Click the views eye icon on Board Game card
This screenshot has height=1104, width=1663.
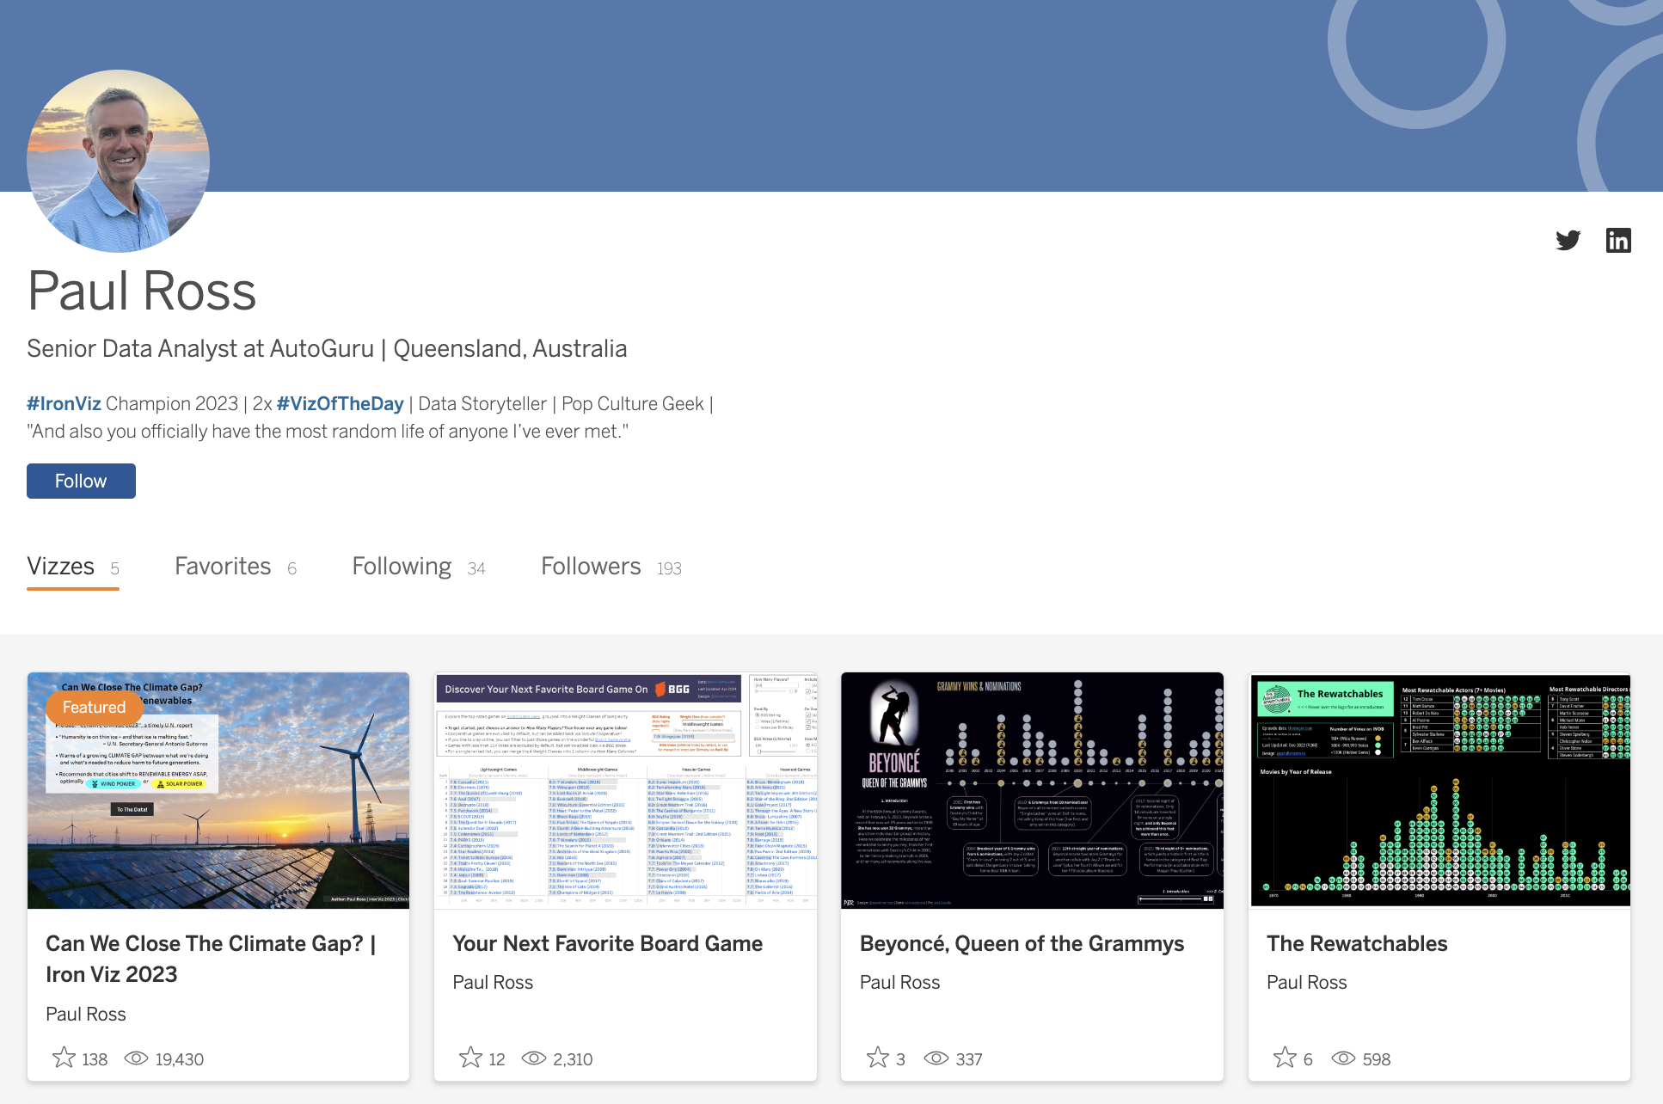point(534,1058)
